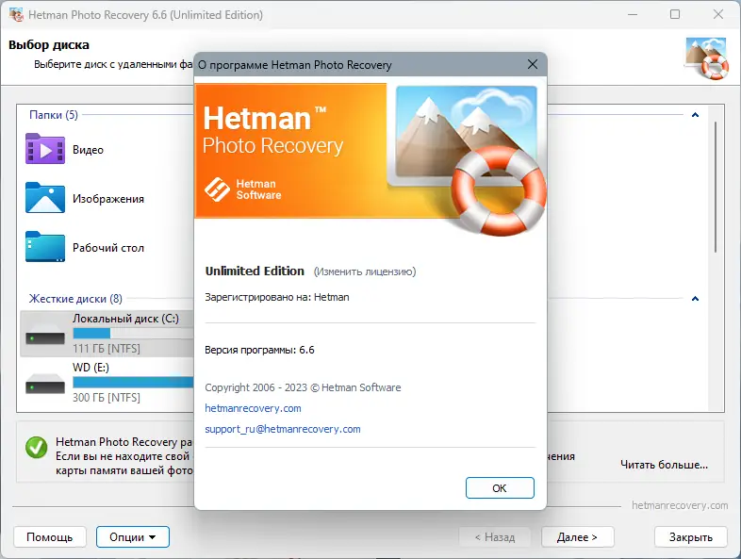Click the disk list vertical scrollbar
Viewport: 741px width, 559px height.
[x=716, y=188]
